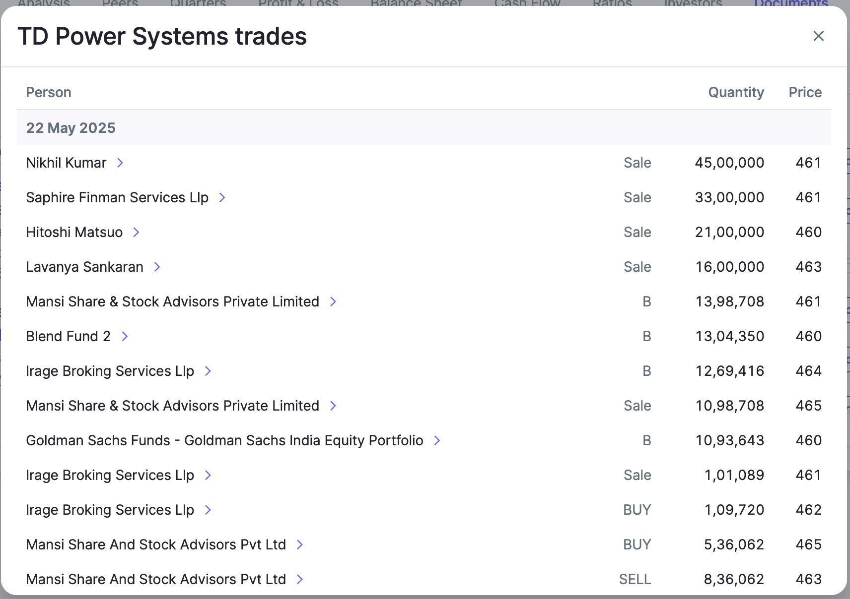Open Blend Fund 2 name link
This screenshot has height=599, width=850.
click(68, 336)
